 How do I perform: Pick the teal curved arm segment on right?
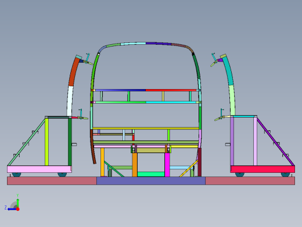click(228, 72)
